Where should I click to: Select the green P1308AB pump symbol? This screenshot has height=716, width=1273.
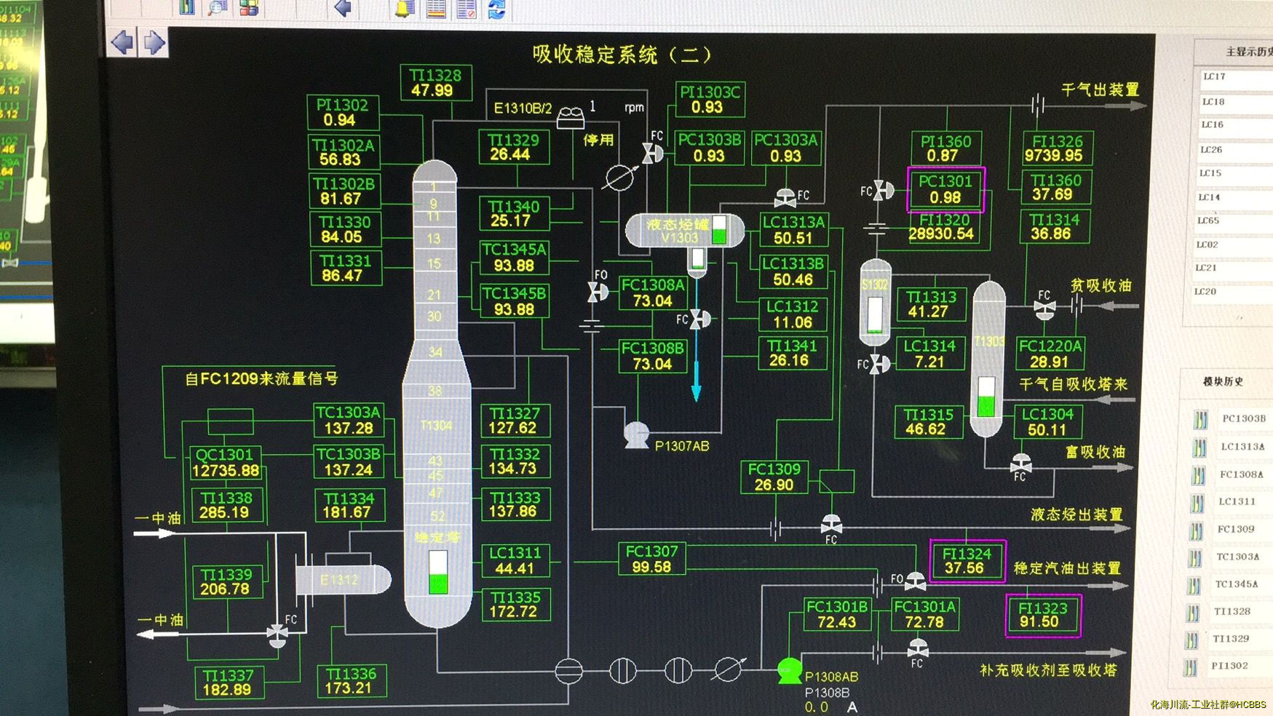pos(789,670)
